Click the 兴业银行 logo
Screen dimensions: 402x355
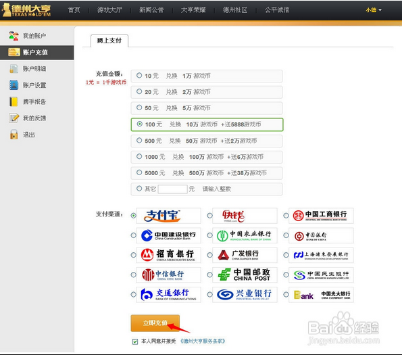pos(244,294)
